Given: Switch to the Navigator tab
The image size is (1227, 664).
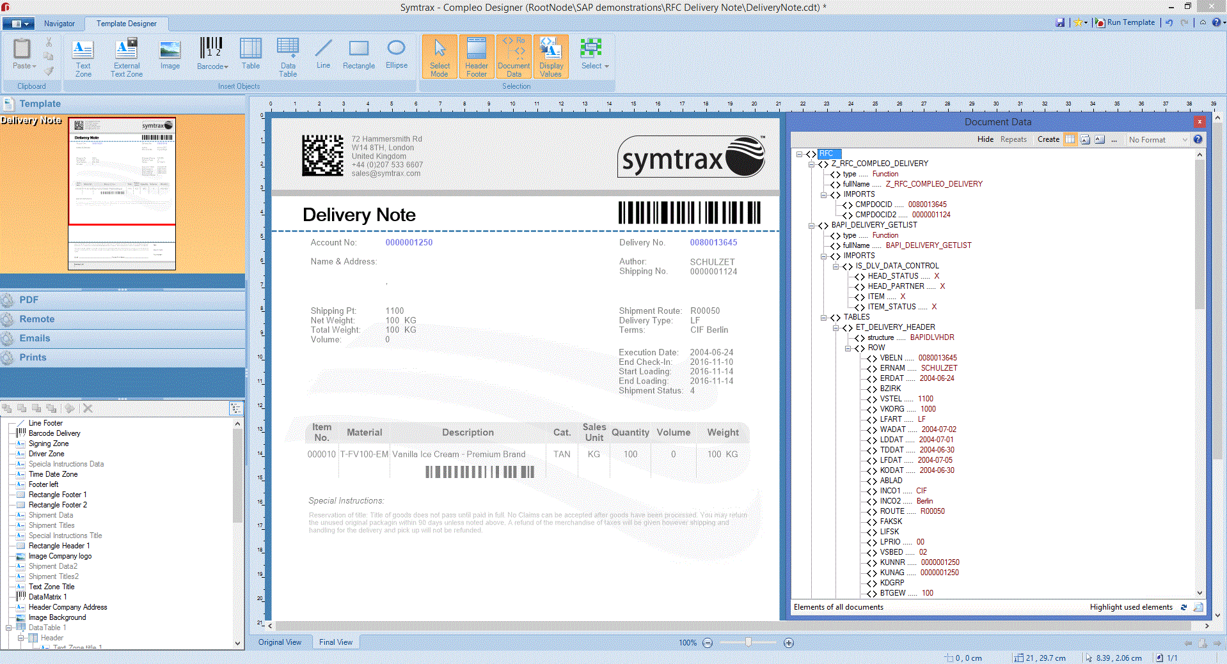Looking at the screenshot, I should point(59,24).
